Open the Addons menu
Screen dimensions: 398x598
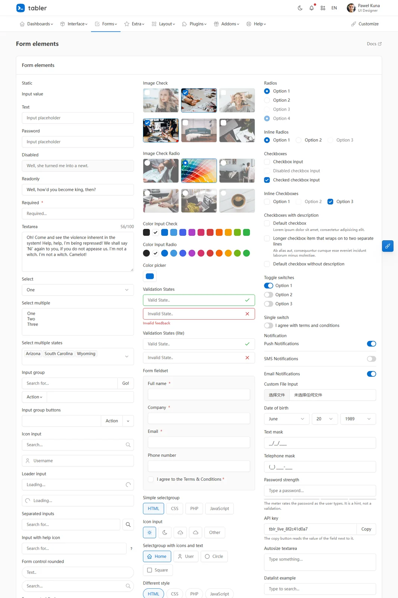click(x=227, y=24)
